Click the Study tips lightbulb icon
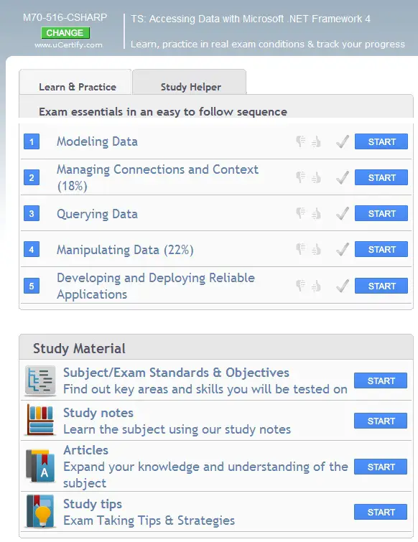 click(x=40, y=511)
